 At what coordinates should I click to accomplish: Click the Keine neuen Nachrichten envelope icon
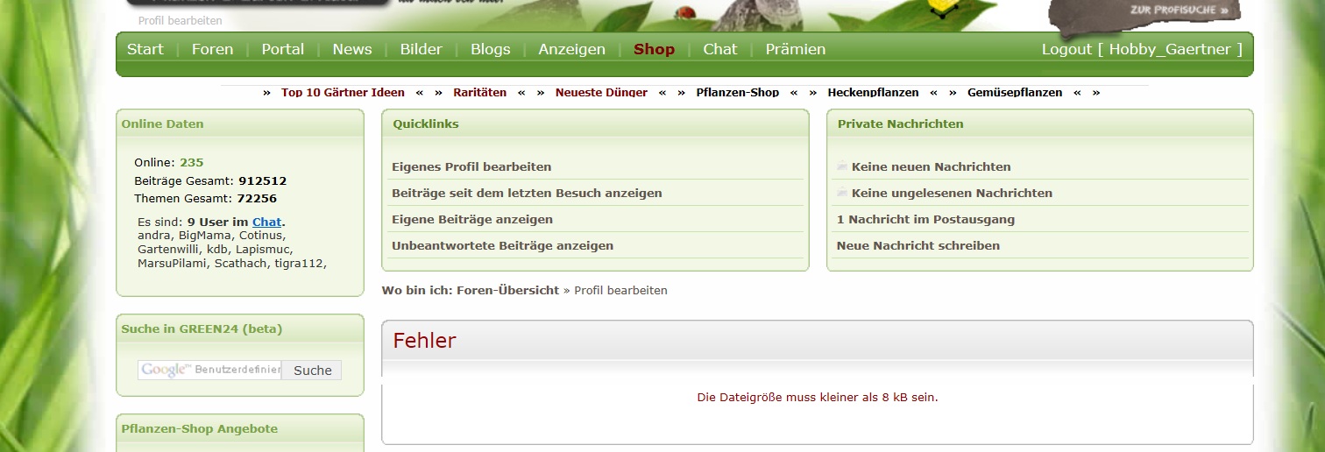coord(842,166)
